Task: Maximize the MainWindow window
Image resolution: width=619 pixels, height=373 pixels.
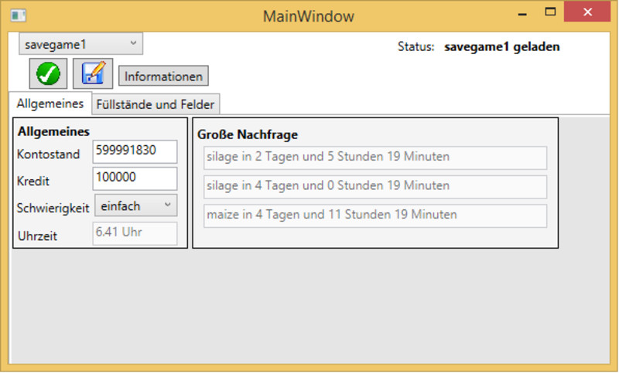Action: point(551,13)
